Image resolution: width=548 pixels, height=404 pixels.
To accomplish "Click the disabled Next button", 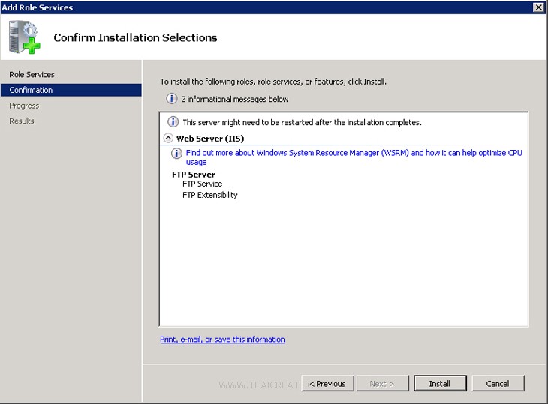I will point(381,383).
